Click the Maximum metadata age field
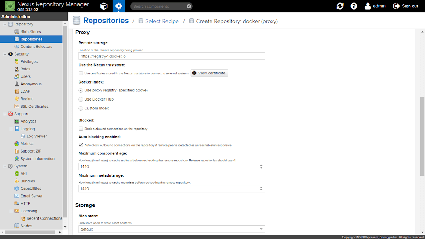Viewport: 425px width, 239px height. [x=168, y=189]
